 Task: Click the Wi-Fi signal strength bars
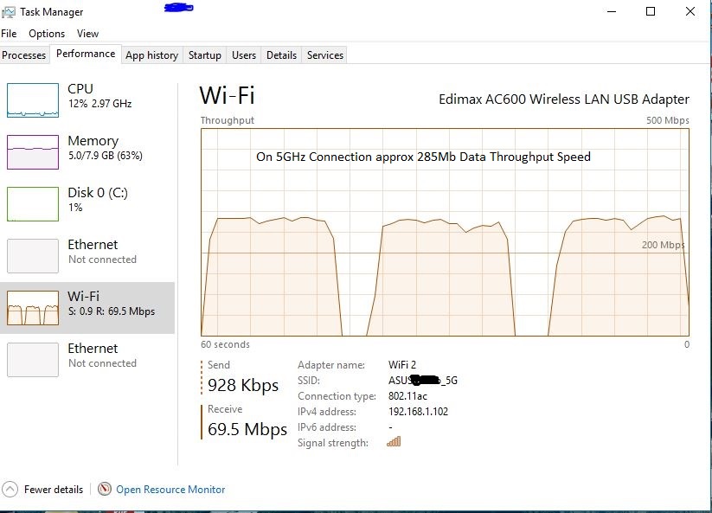tap(394, 442)
